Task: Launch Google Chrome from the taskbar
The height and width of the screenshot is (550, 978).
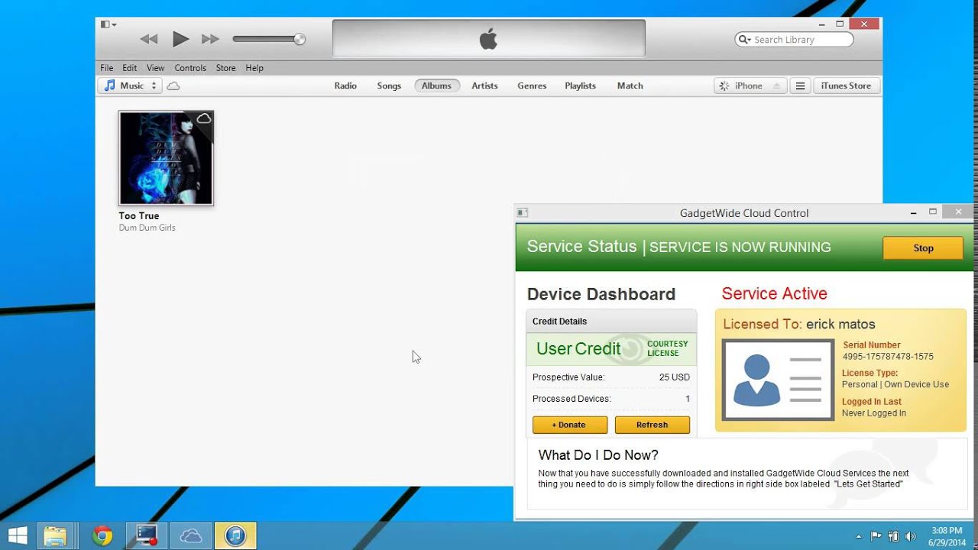Action: click(102, 536)
